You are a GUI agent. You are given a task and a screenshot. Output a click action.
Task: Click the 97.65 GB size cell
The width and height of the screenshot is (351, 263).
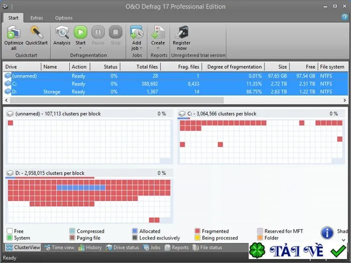(x=277, y=76)
